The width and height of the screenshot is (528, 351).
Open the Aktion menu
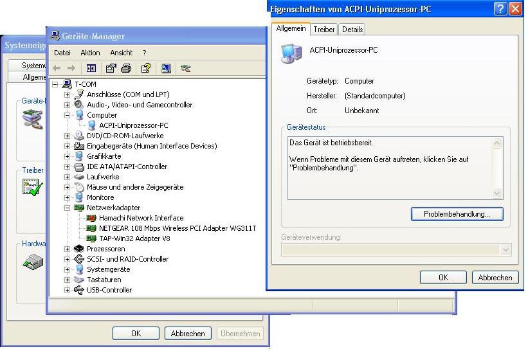[90, 53]
